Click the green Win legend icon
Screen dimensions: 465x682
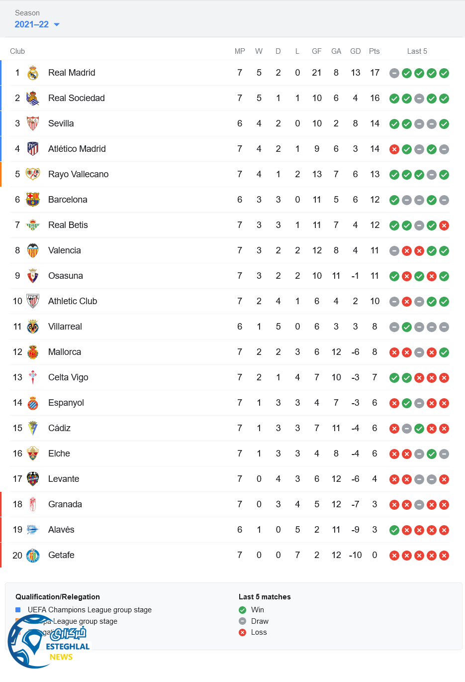coord(243,610)
